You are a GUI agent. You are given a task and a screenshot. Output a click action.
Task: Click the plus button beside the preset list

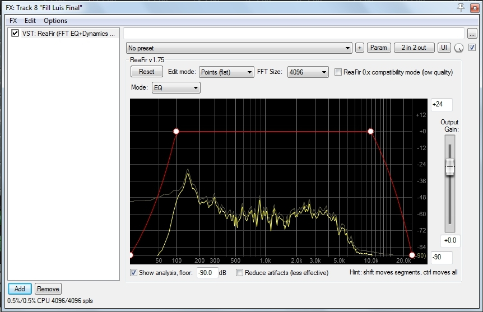point(360,48)
